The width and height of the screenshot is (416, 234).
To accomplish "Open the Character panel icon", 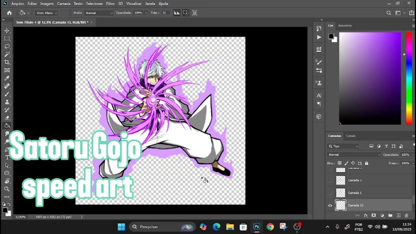I will click(319, 95).
